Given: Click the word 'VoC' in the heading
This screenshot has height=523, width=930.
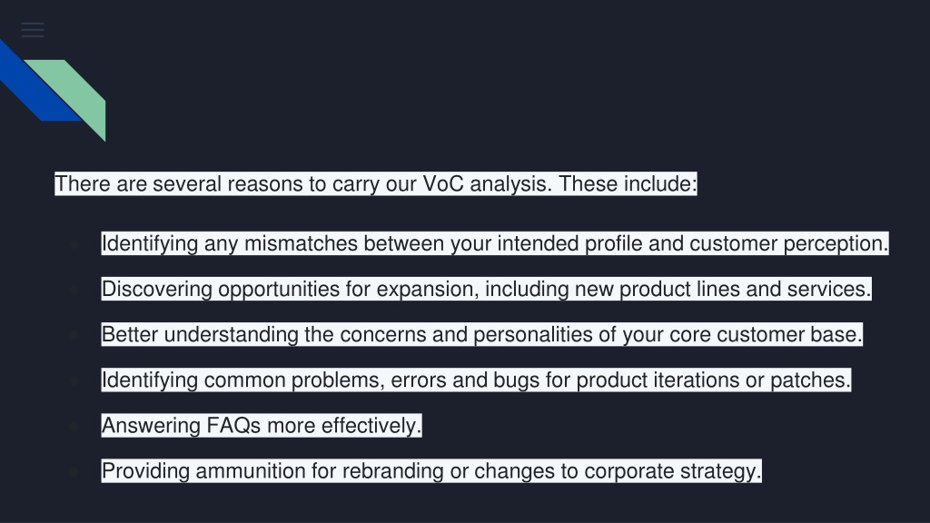Looking at the screenshot, I should click(x=443, y=183).
